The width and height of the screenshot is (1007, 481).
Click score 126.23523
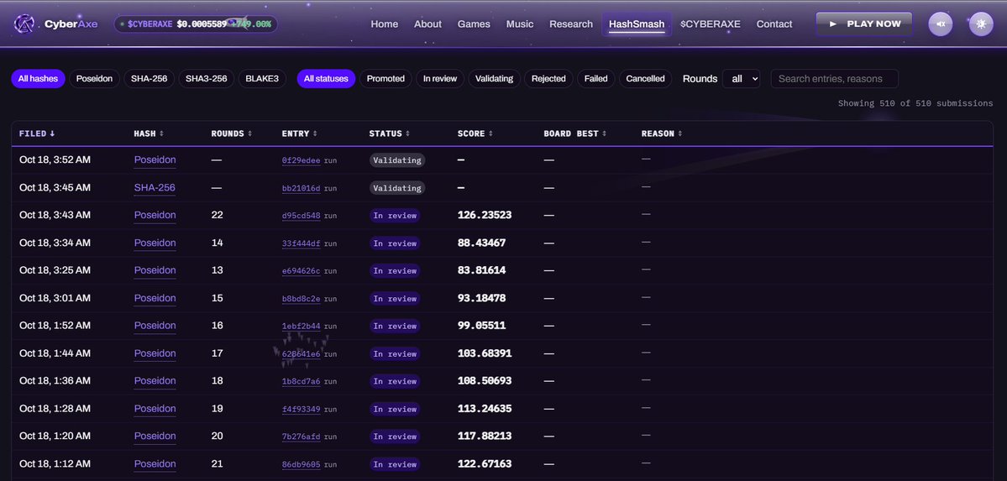[x=485, y=215]
